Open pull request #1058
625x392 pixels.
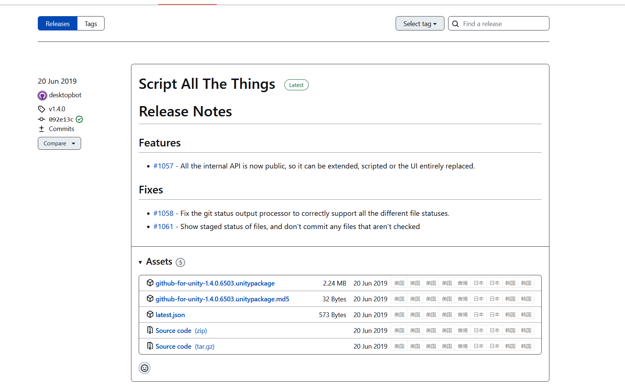[163, 213]
